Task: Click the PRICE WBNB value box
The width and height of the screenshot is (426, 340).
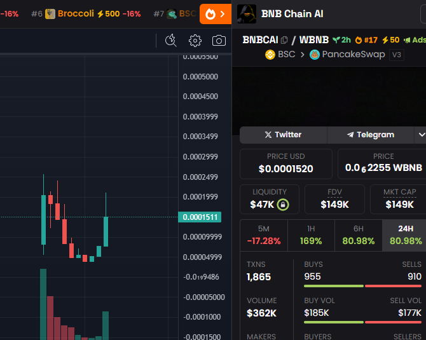Action: (383, 164)
